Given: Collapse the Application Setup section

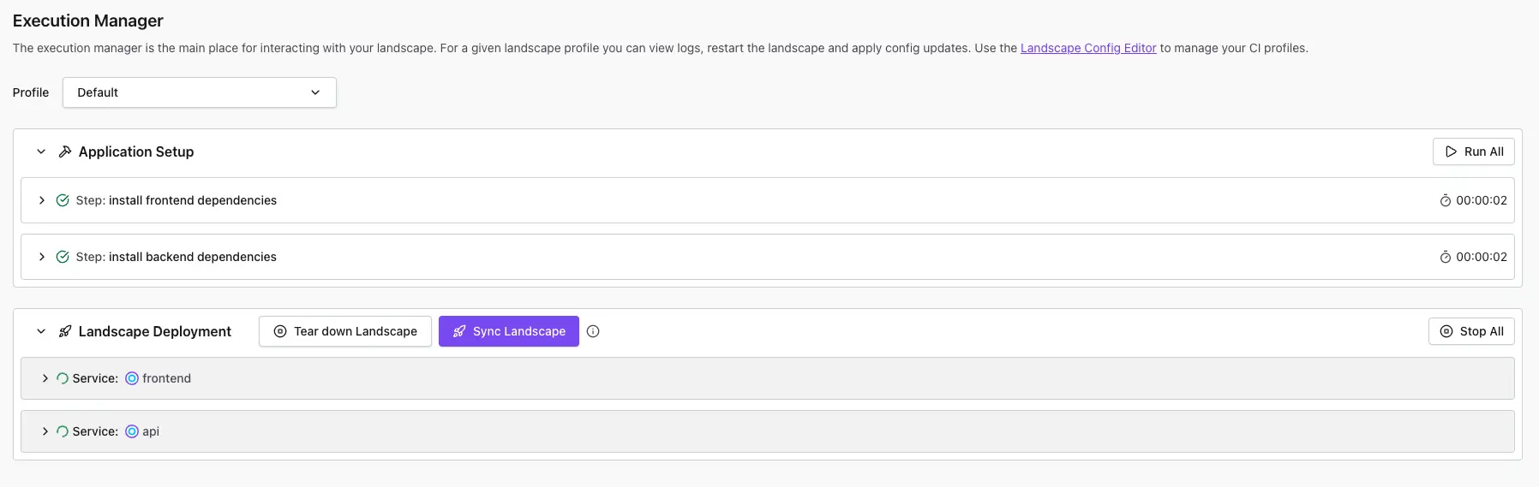Looking at the screenshot, I should coord(41,151).
